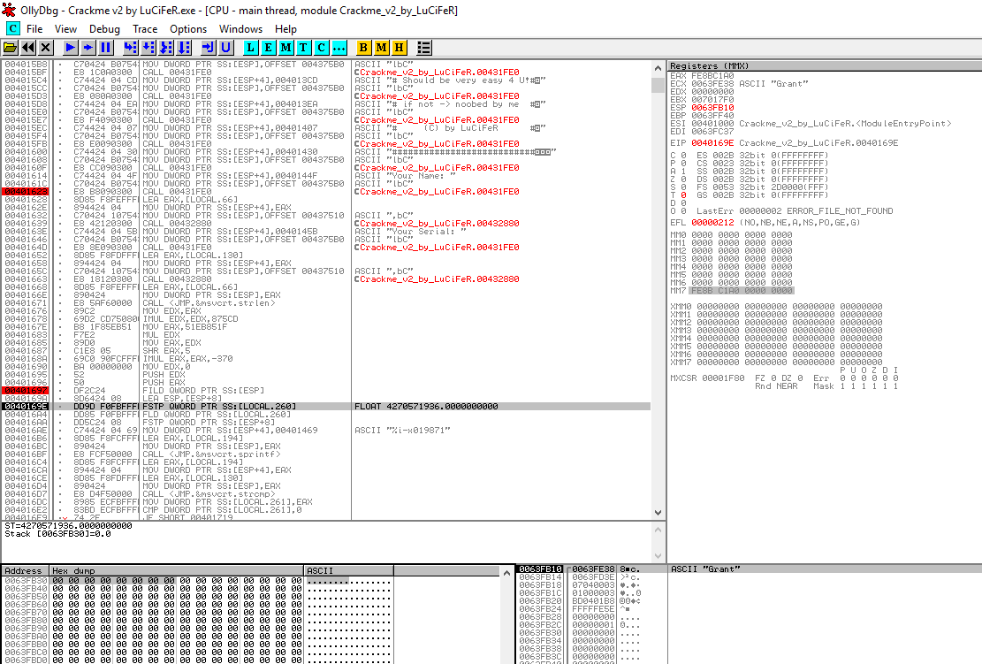
Task: Select the CALL sprintf instruction line
Action: [x=211, y=454]
